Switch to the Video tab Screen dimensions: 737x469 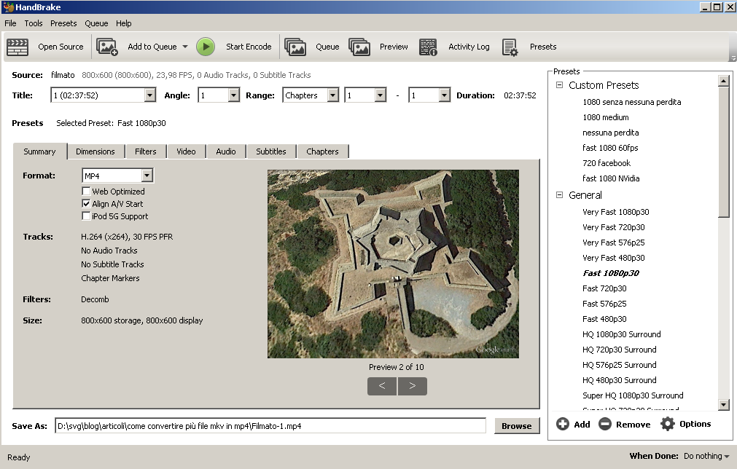pyautogui.click(x=186, y=151)
